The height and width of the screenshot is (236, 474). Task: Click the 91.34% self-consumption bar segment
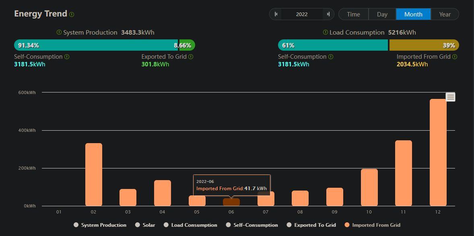[x=96, y=45]
